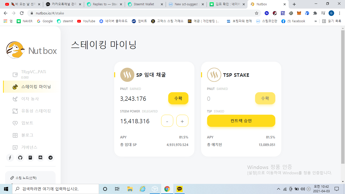Click the Nutbox squirrel logo
This screenshot has width=345, height=194.
(15, 50)
